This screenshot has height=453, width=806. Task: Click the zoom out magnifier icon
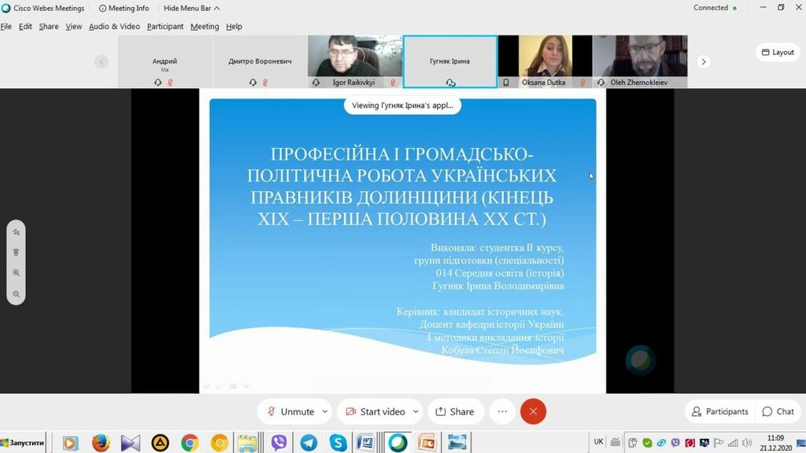[x=16, y=293]
